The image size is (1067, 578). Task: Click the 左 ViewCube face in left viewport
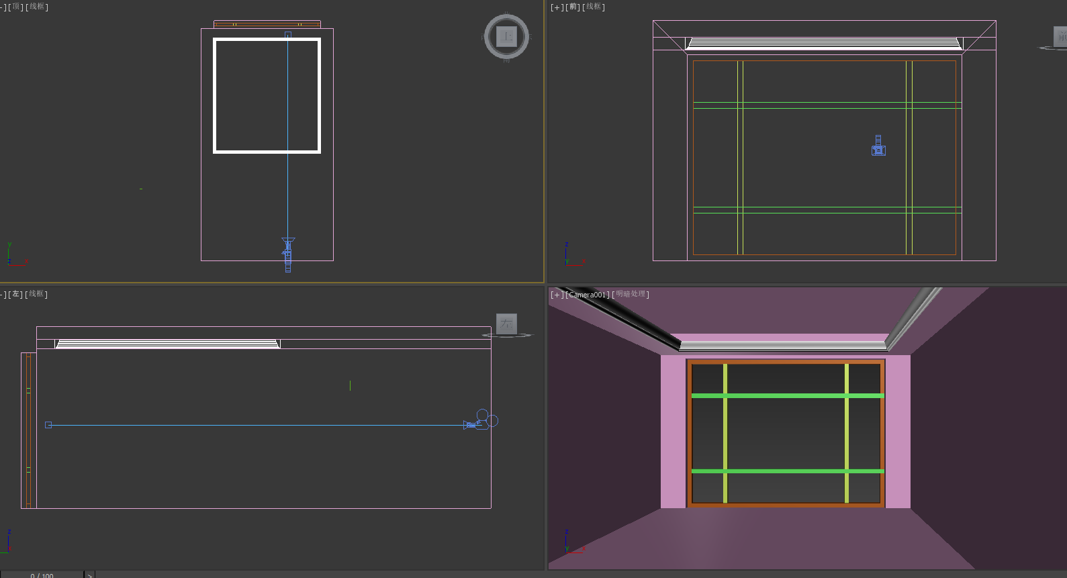point(506,324)
